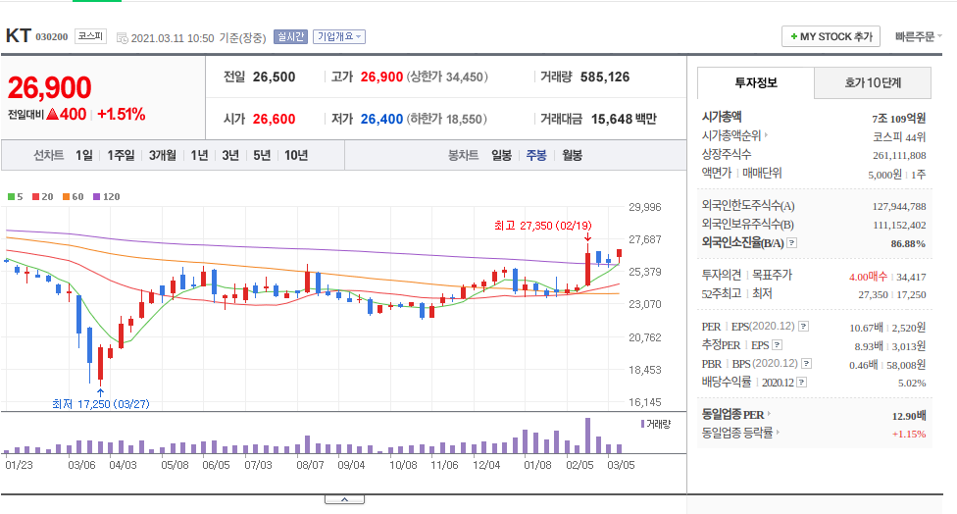Select the 1주일 line chart range
The width and height of the screenshot is (957, 514).
[121, 156]
